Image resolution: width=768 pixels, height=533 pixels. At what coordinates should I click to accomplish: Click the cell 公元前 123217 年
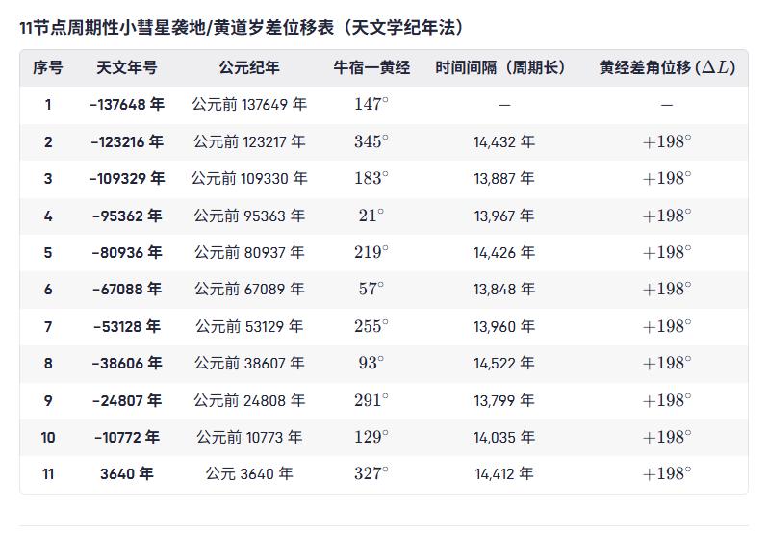coord(249,142)
